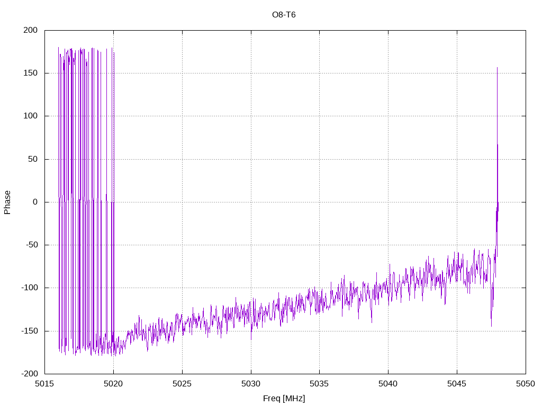Click the plot title O8-T6

click(x=284, y=15)
